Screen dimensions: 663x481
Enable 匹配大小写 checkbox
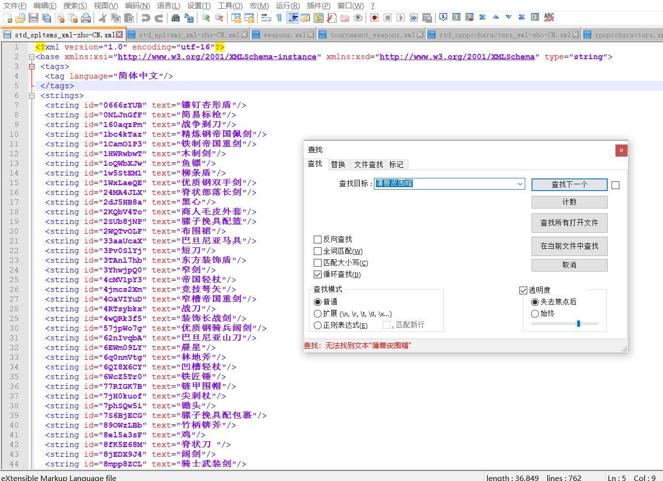pyautogui.click(x=318, y=263)
